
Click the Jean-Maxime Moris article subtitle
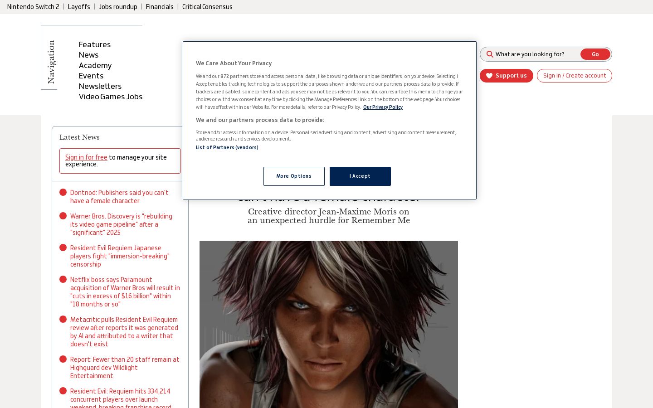click(x=329, y=216)
